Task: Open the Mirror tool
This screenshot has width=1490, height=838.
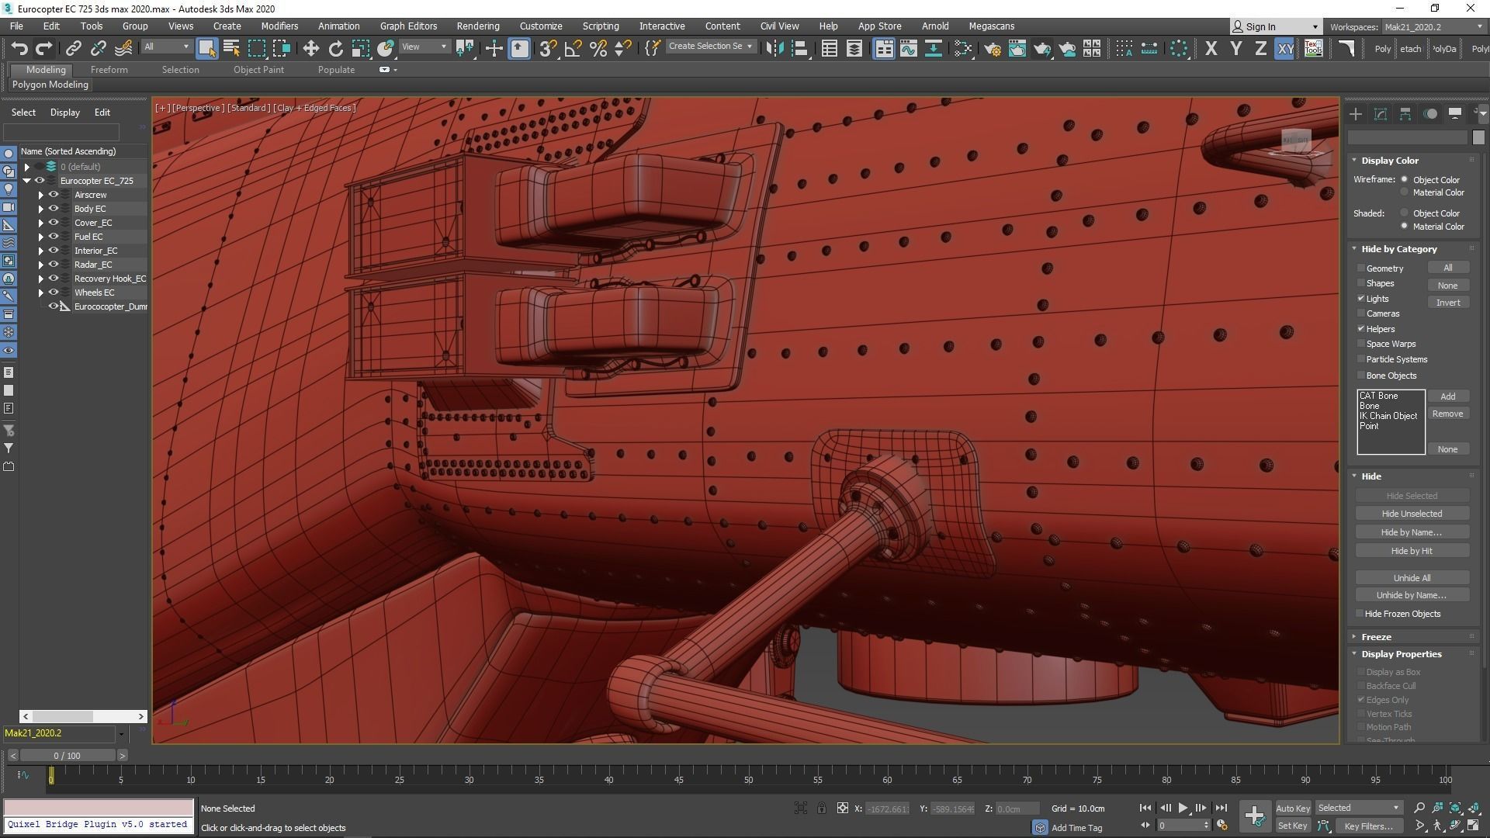Action: point(774,48)
